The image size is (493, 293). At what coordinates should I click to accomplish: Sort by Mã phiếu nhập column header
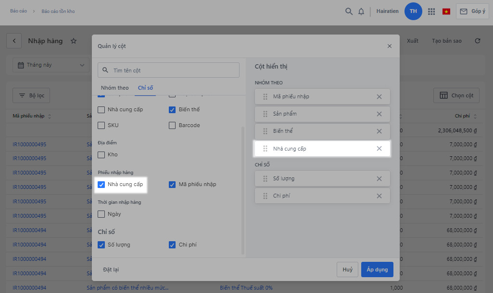tap(32, 116)
